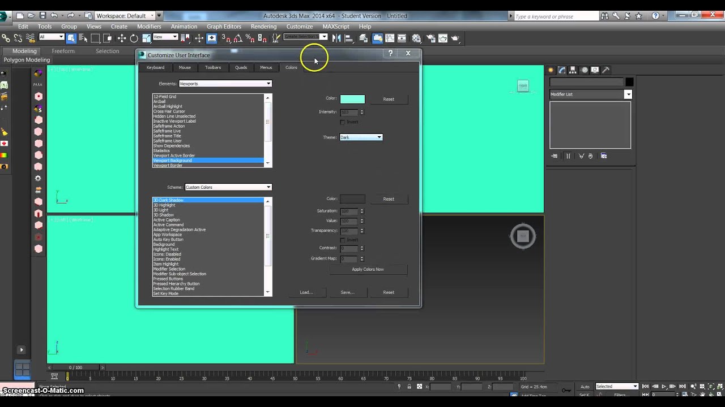The width and height of the screenshot is (725, 407).
Task: Click the Pin Stack icon
Action: tap(555, 156)
